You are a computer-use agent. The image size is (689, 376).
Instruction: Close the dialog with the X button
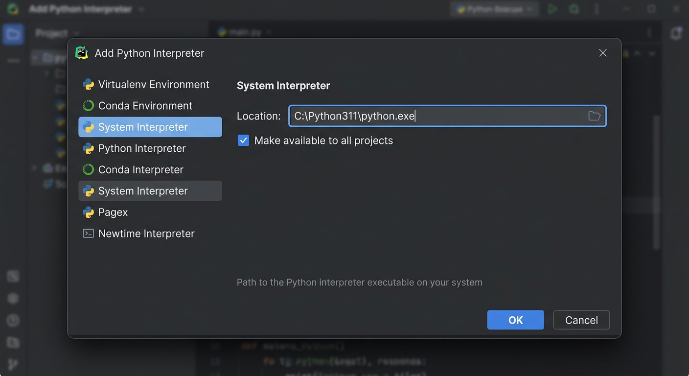pos(603,53)
